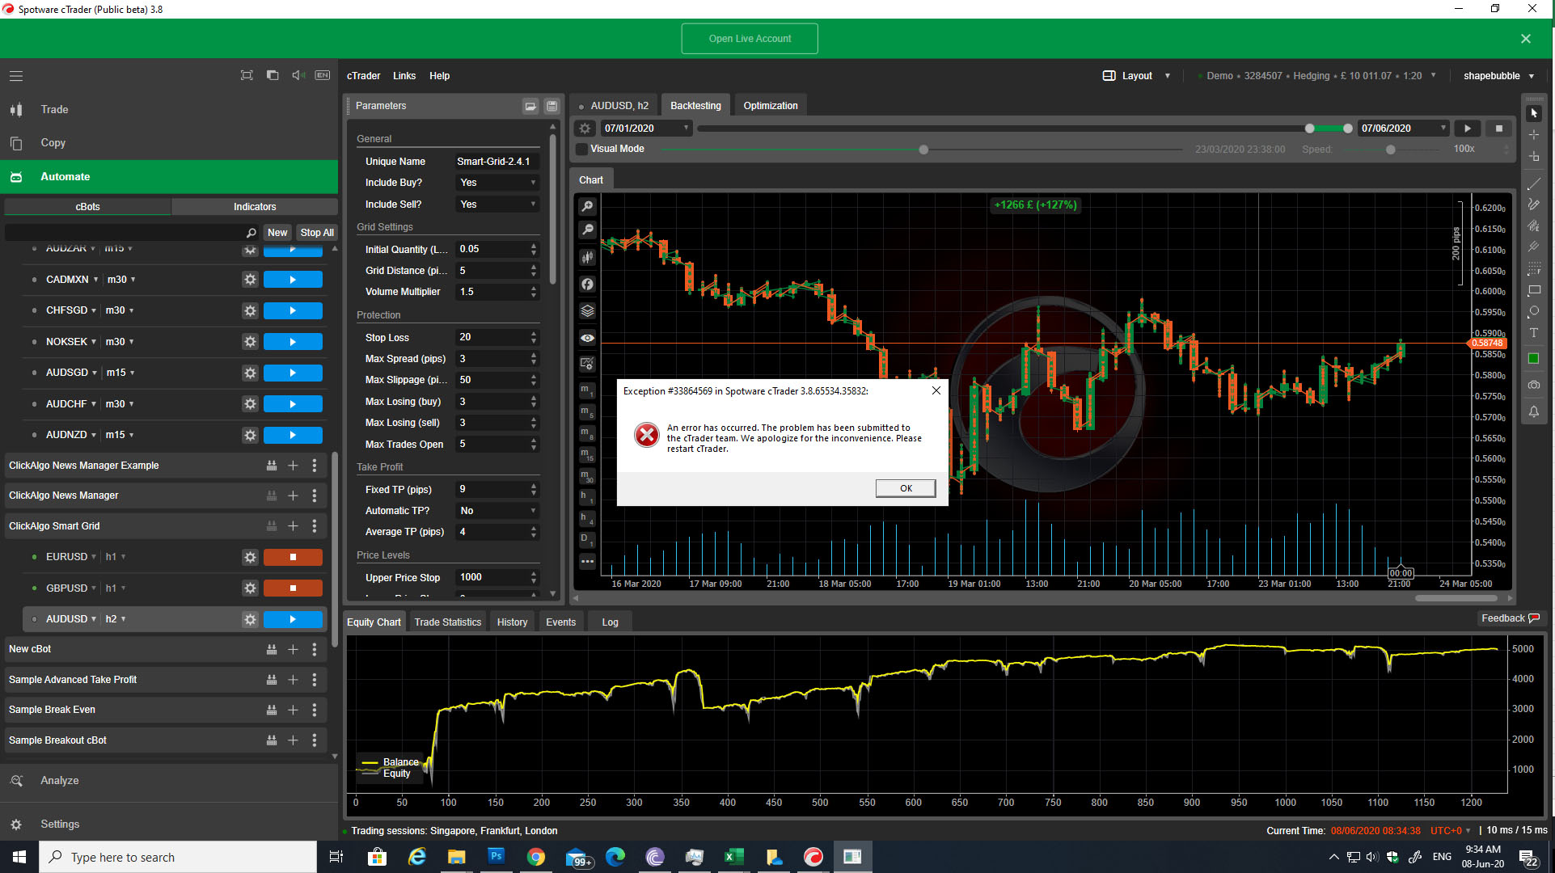Image resolution: width=1555 pixels, height=873 pixels.
Task: Start the NOKSEK m30 cBot instance
Action: pos(293,342)
